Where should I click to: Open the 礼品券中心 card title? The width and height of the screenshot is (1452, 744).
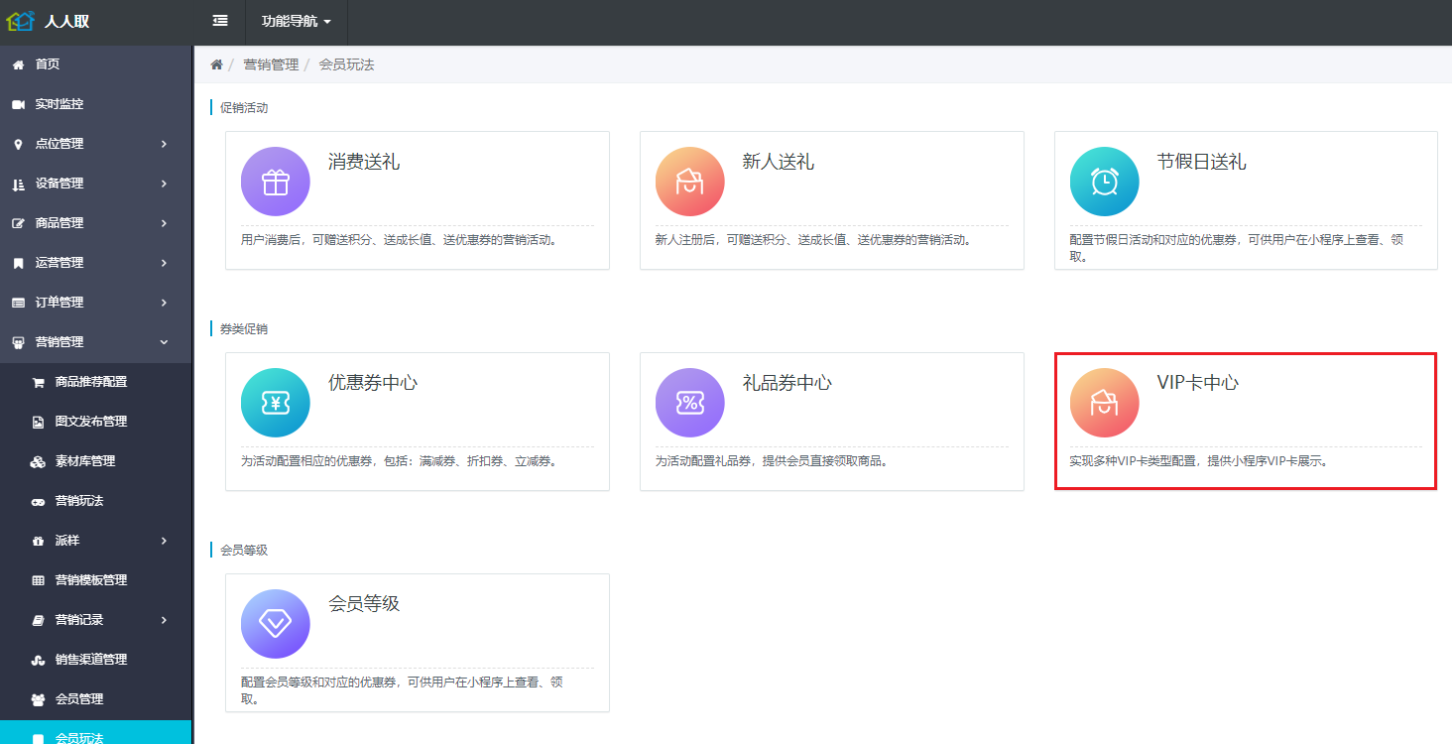coord(787,383)
